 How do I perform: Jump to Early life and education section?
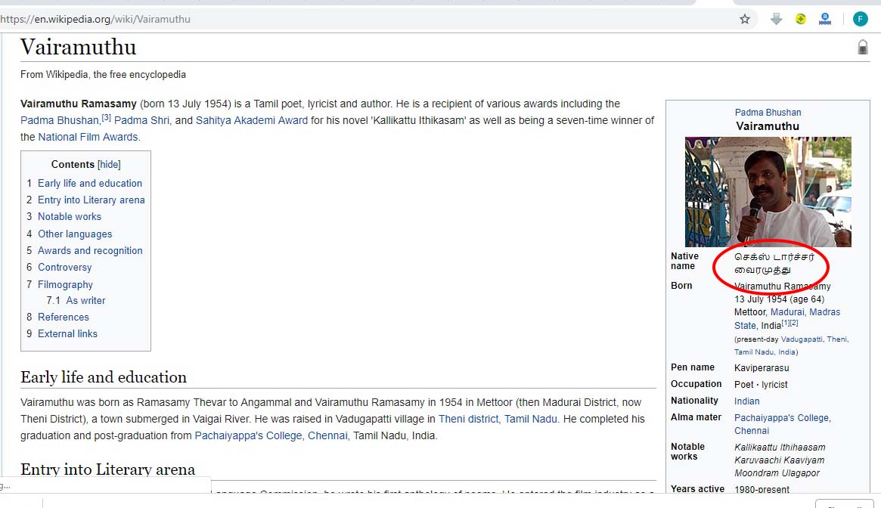click(x=90, y=183)
